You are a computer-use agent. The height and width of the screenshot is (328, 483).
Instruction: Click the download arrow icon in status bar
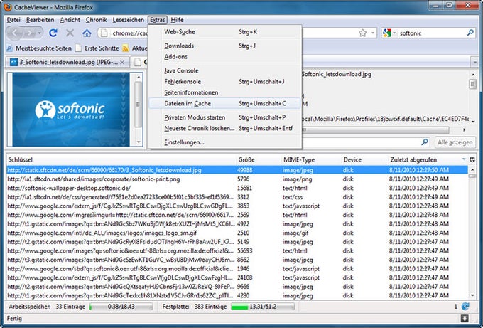(x=465, y=319)
